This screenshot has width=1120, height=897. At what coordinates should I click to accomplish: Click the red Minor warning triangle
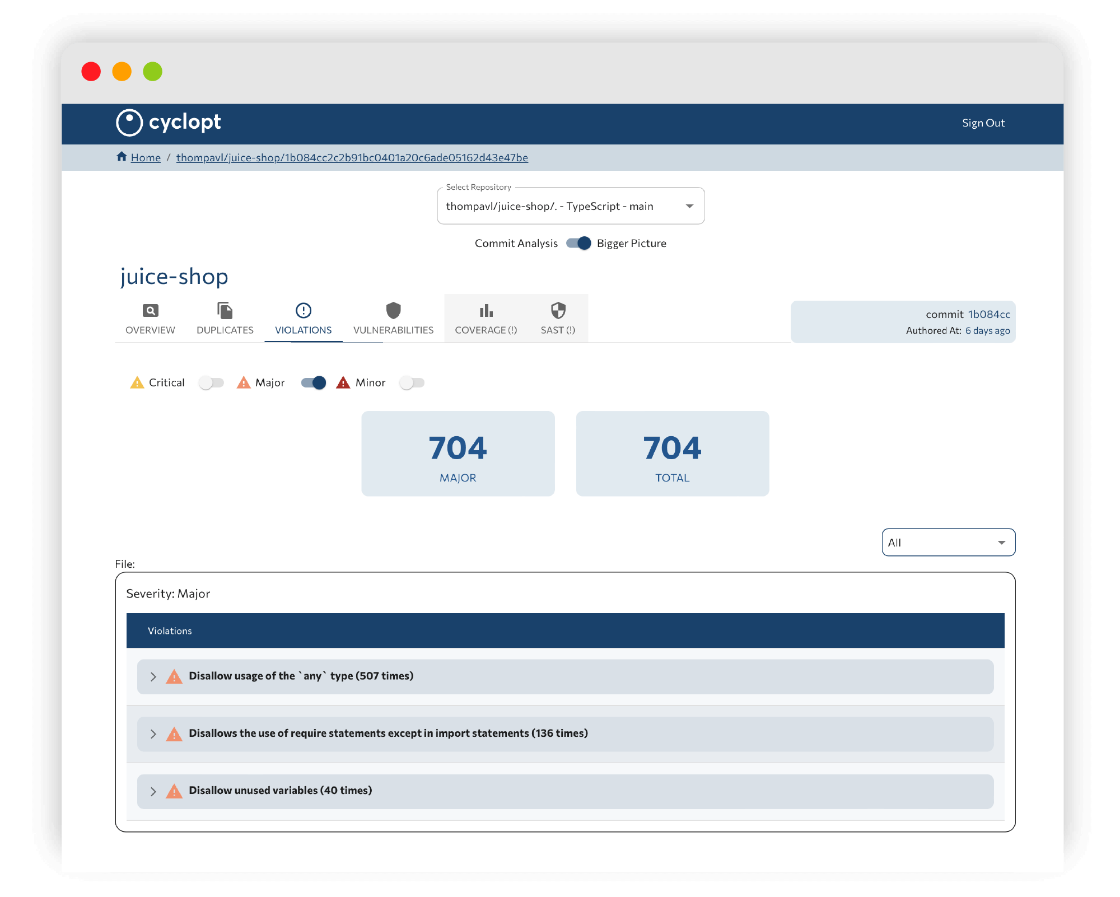pos(343,382)
